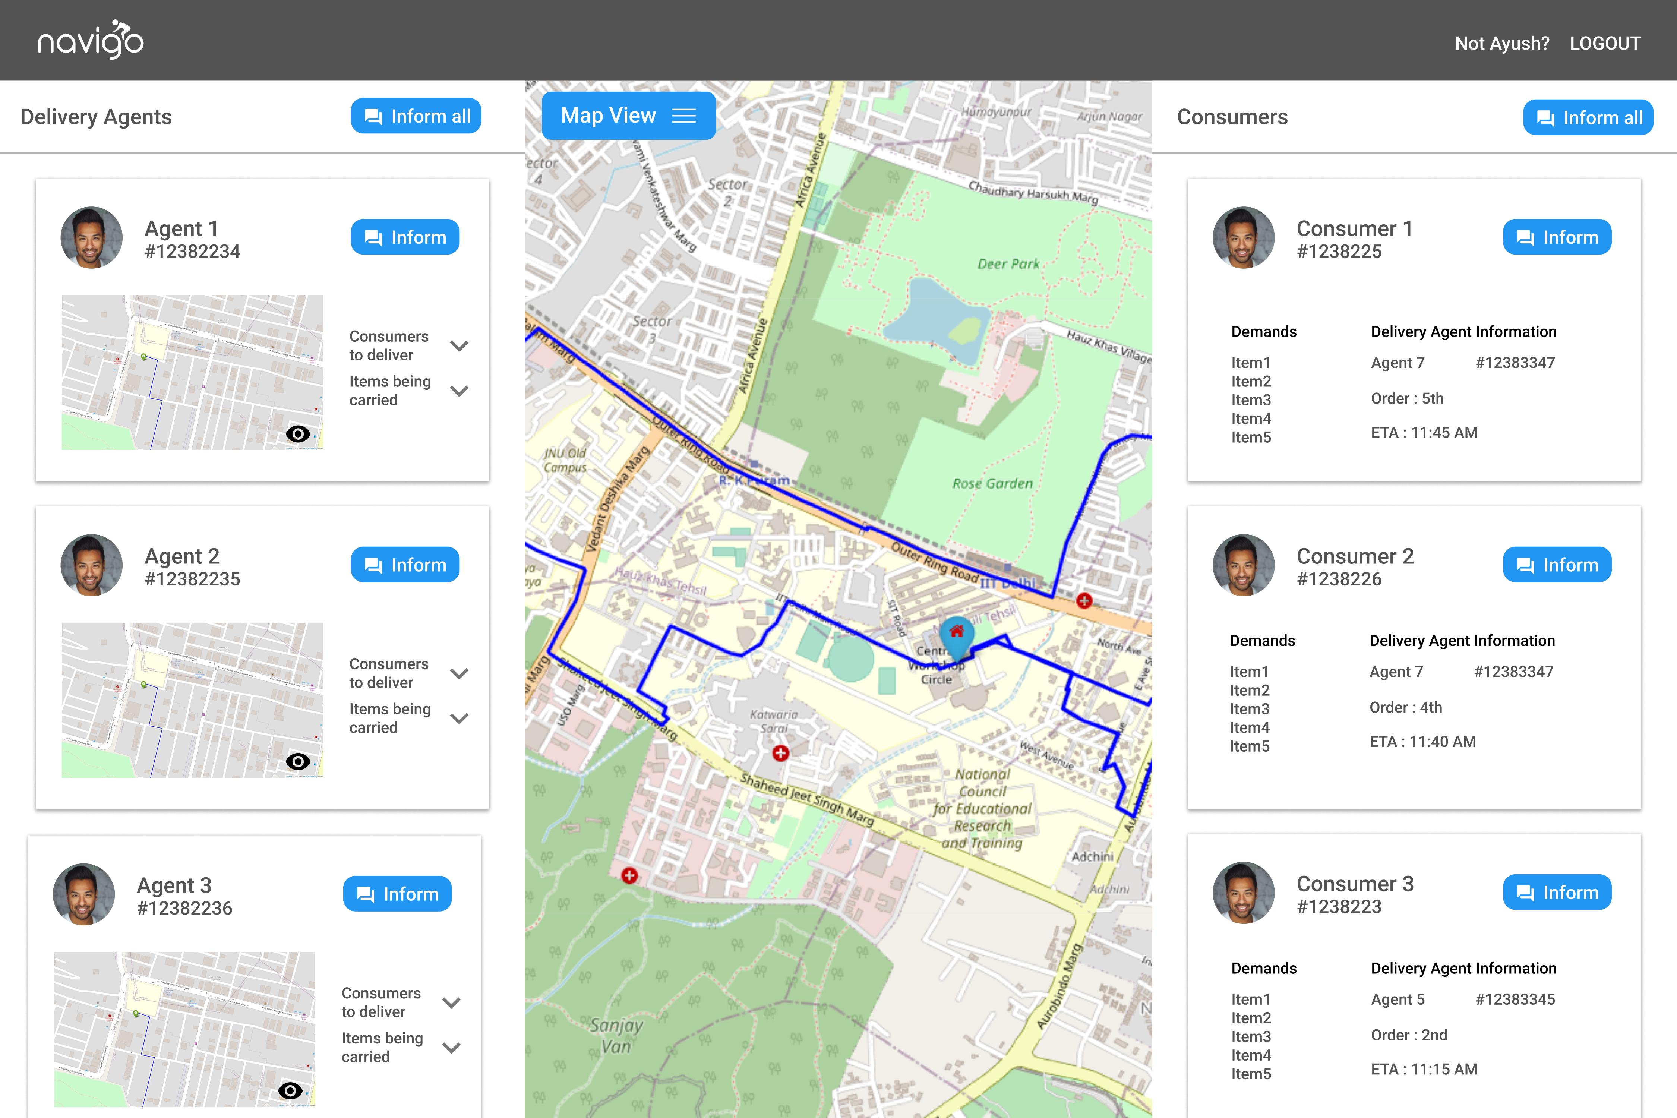Viewport: 1677px width, 1118px height.
Task: Inform Agent 3
Action: point(397,894)
